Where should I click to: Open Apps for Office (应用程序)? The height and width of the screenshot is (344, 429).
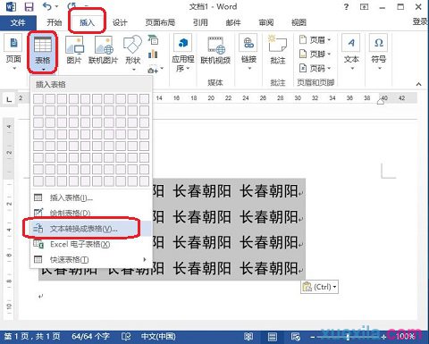[182, 54]
